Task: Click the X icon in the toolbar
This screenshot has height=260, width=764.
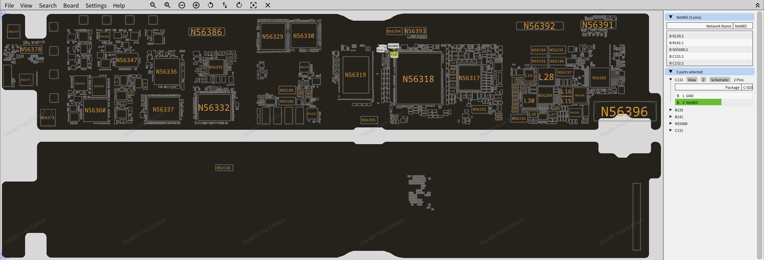Action: click(x=268, y=5)
